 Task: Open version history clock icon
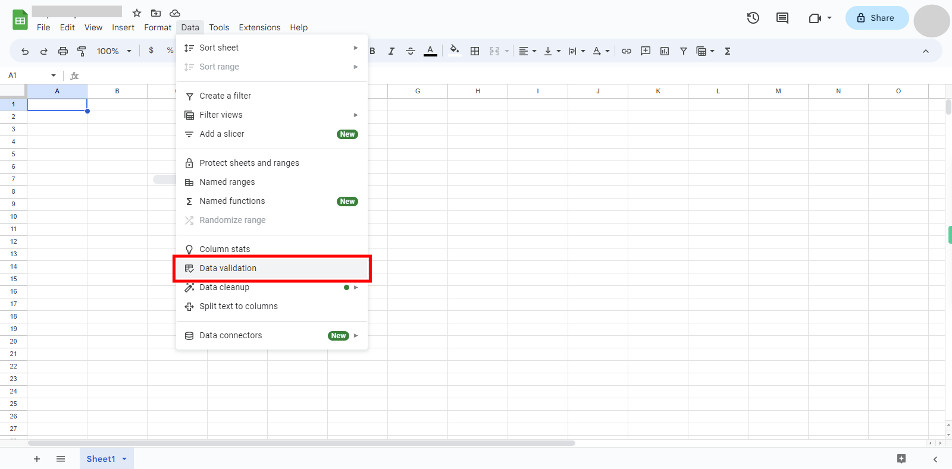click(x=753, y=18)
